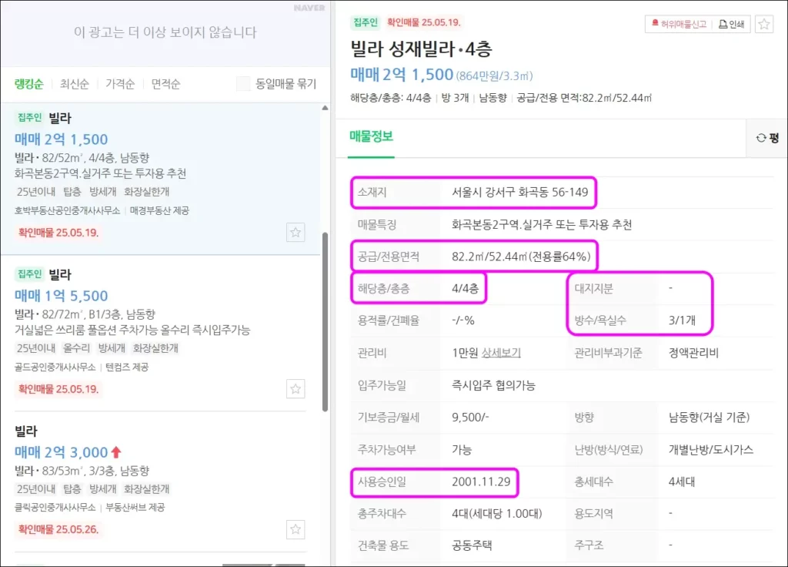Click the 인쇄 print button
This screenshot has width=788, height=567.
tap(731, 24)
